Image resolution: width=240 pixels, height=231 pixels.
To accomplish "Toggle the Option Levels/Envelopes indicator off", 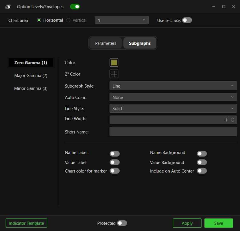I will pyautogui.click(x=75, y=7).
